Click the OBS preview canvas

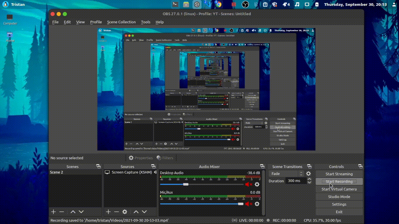(206, 89)
